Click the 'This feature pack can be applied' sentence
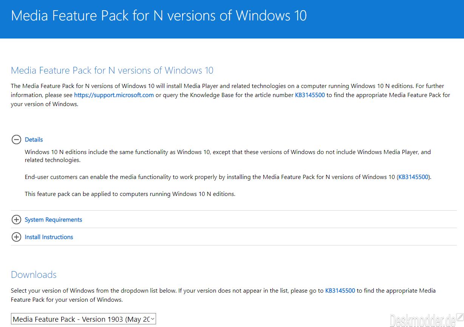Screen dimensions: 464x327 [x=130, y=194]
